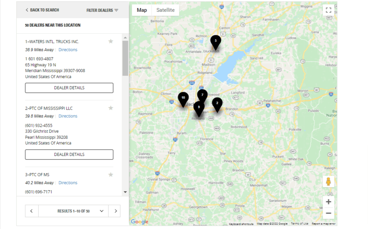Toggle fullscreen map view
Screen dimensions: 368x229
[328, 10]
